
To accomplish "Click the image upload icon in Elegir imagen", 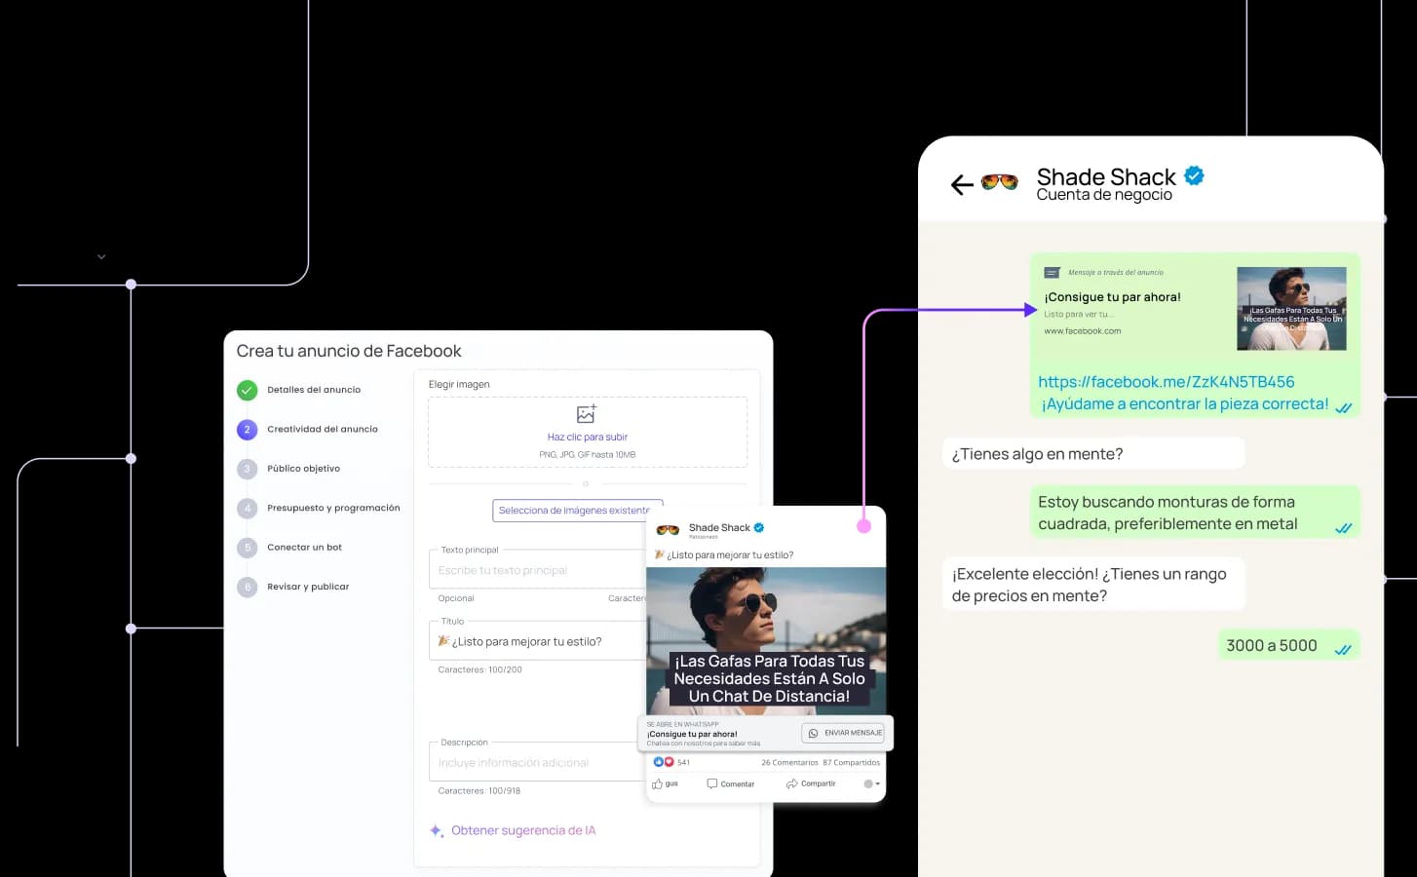I will (588, 413).
